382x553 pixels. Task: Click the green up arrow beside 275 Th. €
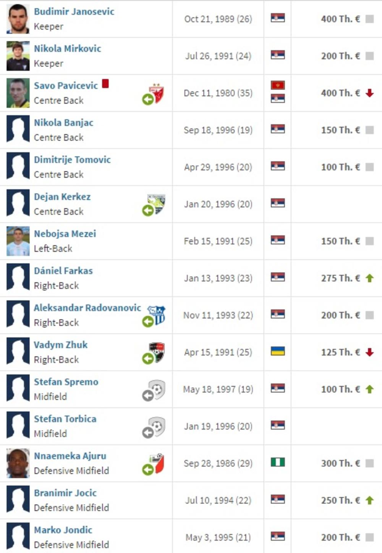click(x=369, y=278)
